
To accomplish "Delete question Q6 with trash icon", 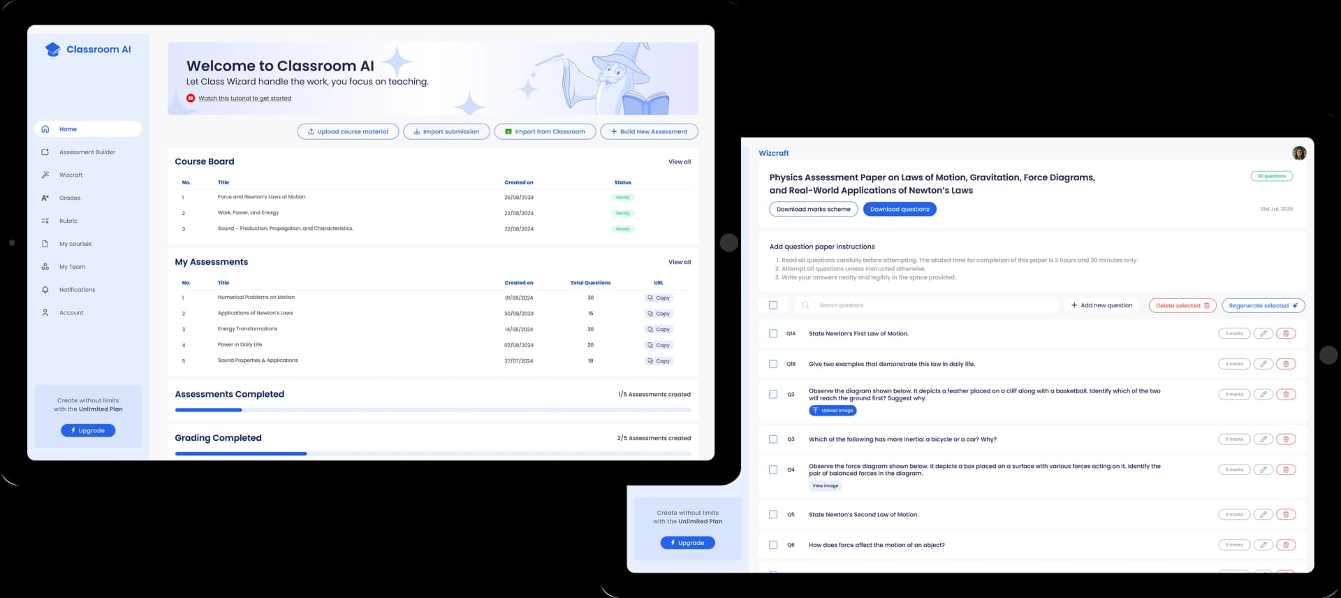I will click(x=1286, y=545).
